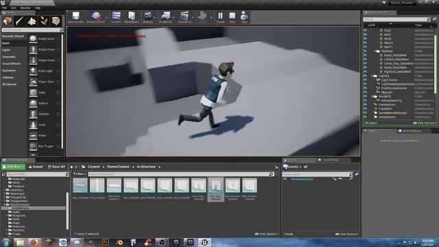Click the Content breadcrumb link

coord(93,167)
